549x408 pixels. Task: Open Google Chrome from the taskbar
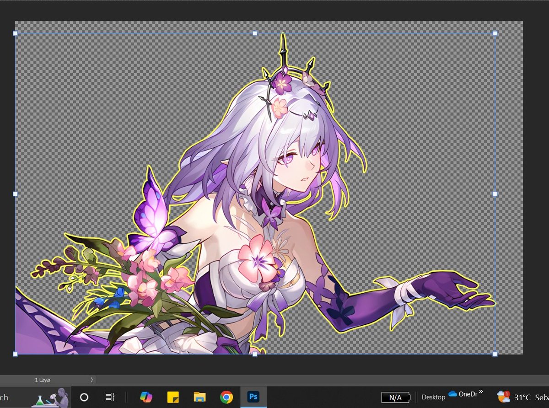226,397
